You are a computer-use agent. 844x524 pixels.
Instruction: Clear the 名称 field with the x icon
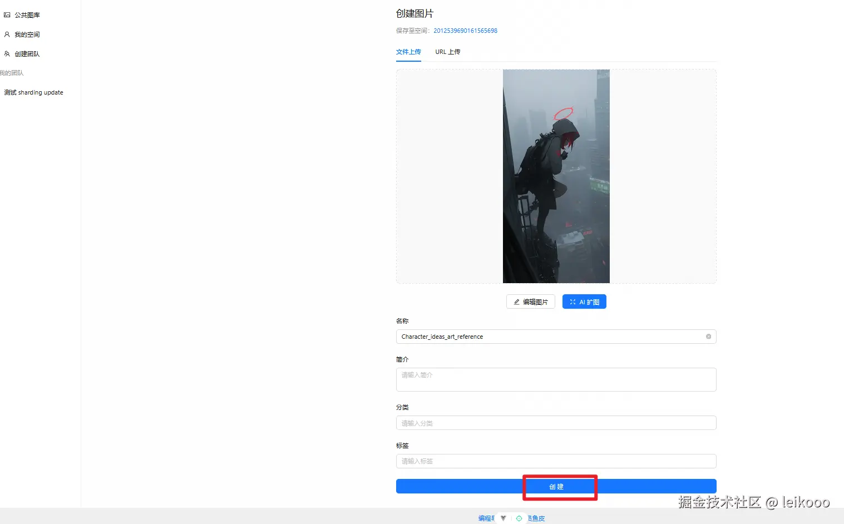click(x=708, y=337)
